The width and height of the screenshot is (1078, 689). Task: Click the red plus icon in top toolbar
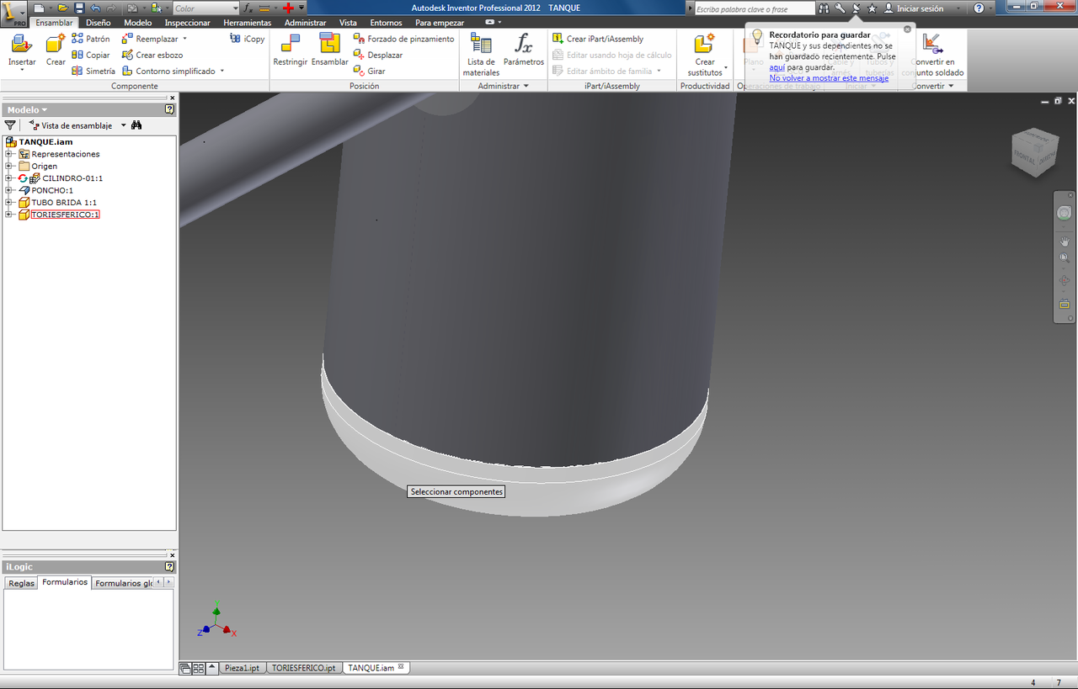click(288, 8)
